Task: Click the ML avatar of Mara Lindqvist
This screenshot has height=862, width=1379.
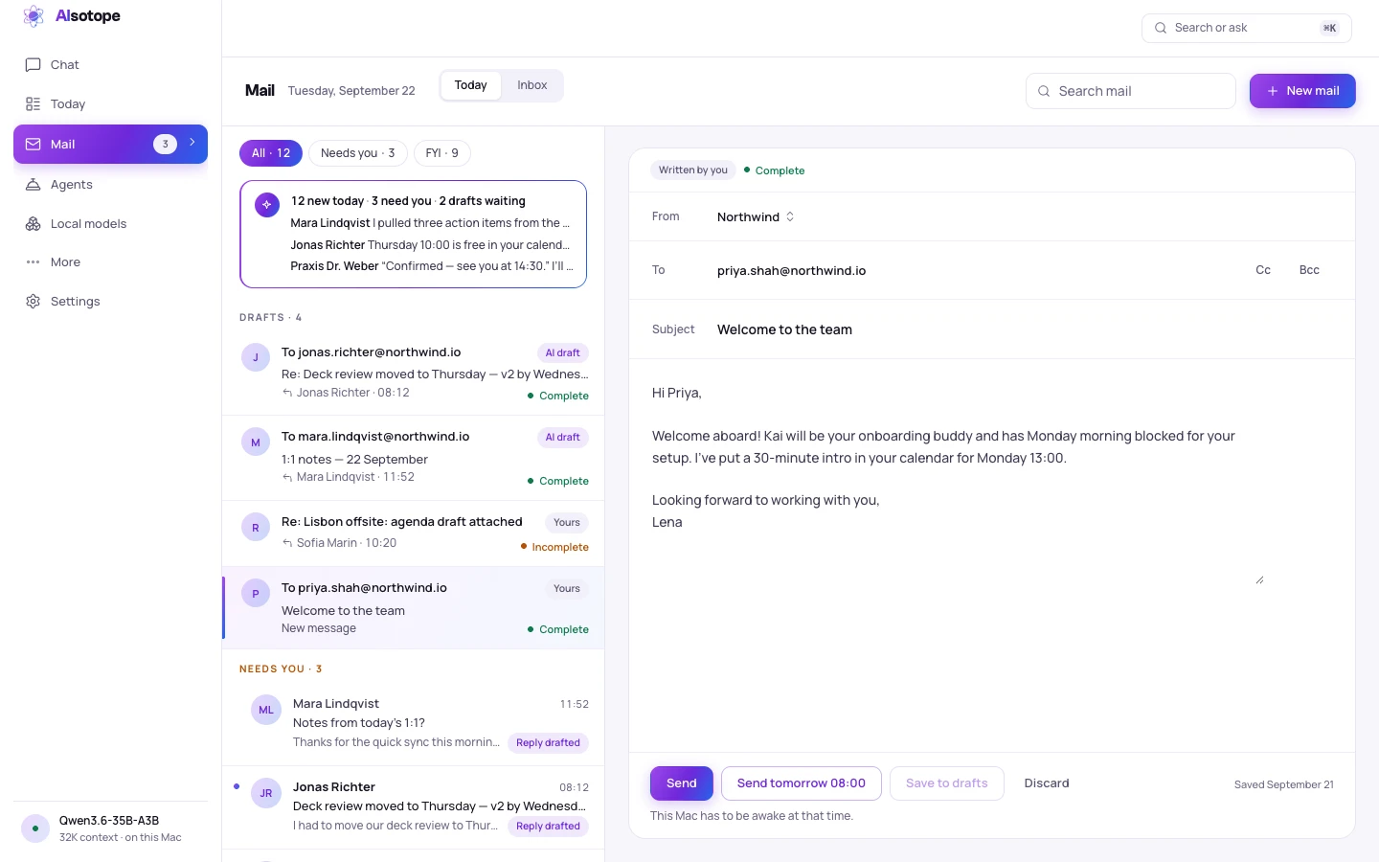Action: point(266,710)
